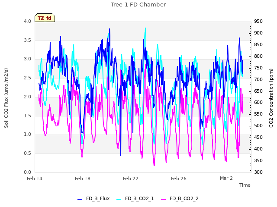Viewport: 277px width, 207px height.
Task: Click the dark blue FD_B_Flux legend swatch
Action: [x=80, y=199]
